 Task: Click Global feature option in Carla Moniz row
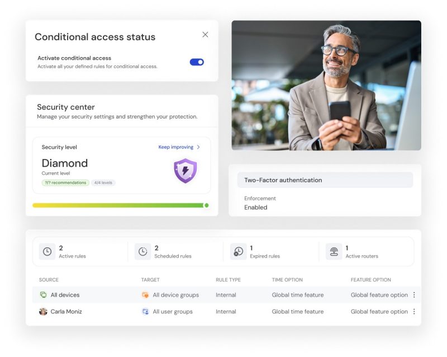coord(379,312)
